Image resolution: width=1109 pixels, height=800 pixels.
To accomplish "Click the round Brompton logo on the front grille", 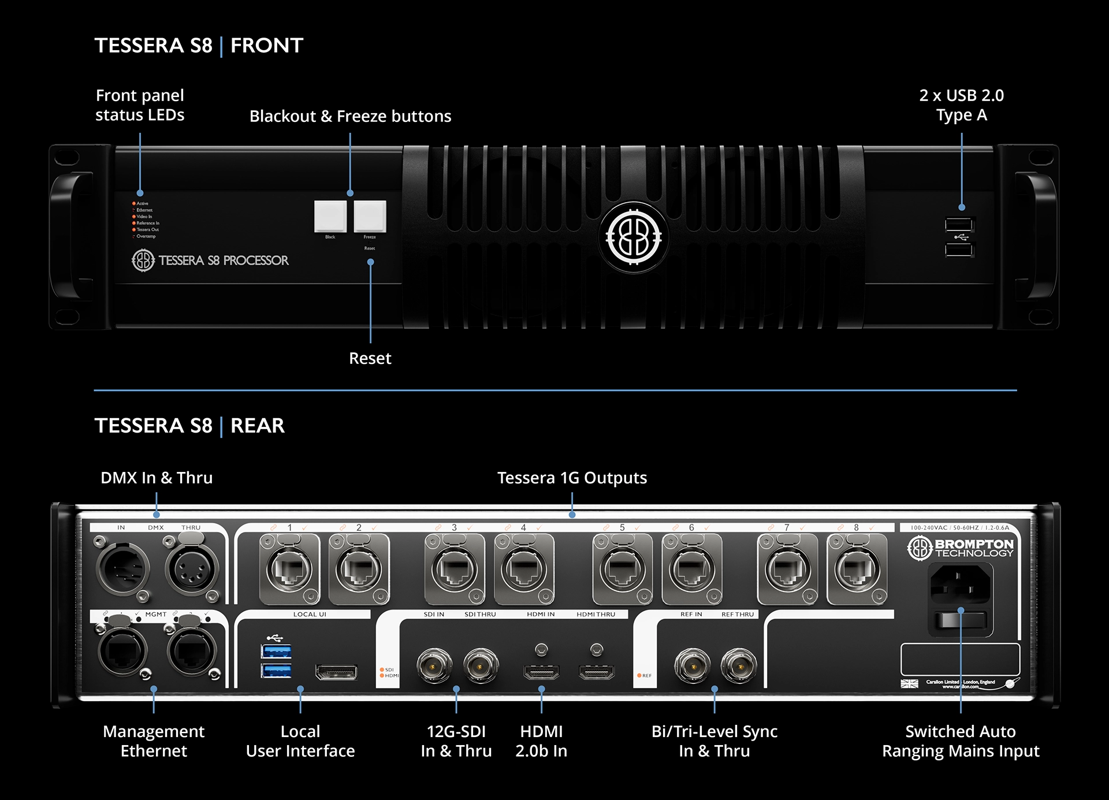I will click(633, 237).
